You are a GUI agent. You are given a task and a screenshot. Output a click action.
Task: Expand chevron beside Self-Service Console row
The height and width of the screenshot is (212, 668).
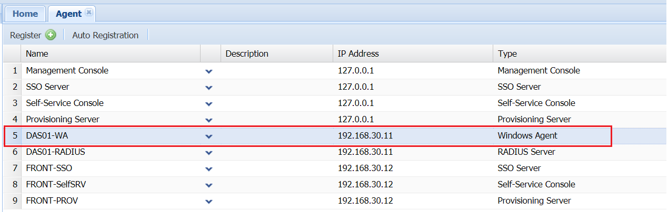(209, 103)
